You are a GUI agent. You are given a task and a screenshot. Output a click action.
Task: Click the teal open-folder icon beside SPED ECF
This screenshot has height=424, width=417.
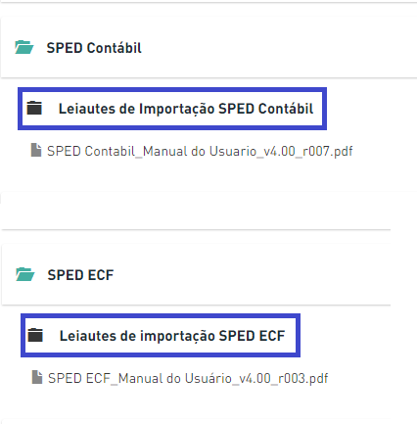tap(25, 274)
